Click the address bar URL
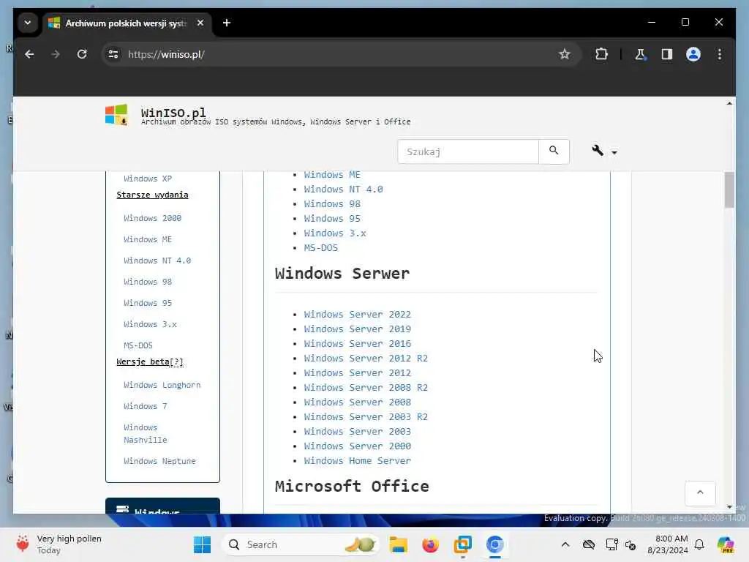This screenshot has width=749, height=562. pos(166,54)
